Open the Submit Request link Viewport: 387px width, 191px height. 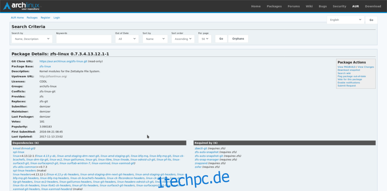[347, 86]
